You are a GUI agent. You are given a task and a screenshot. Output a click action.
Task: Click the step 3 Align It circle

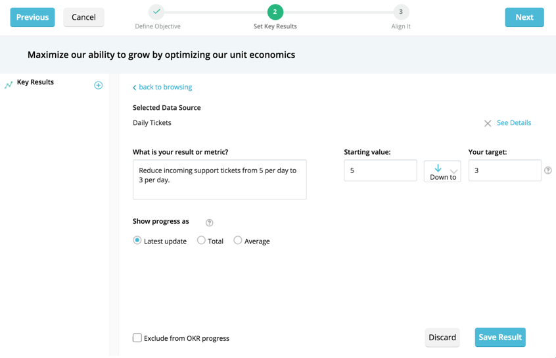click(401, 12)
